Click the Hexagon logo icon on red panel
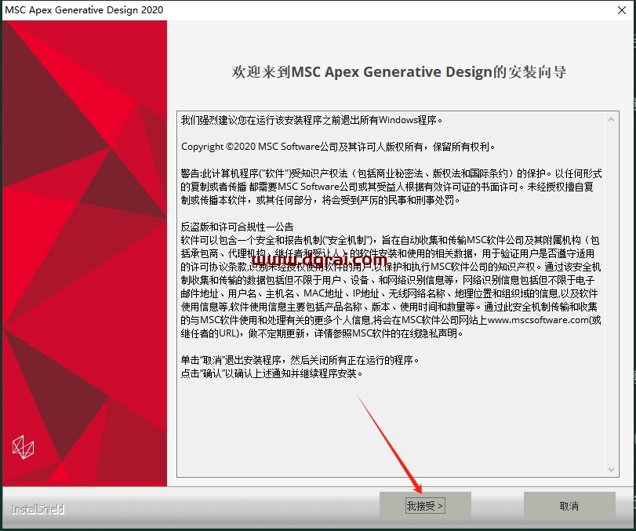This screenshot has width=636, height=531. click(23, 447)
